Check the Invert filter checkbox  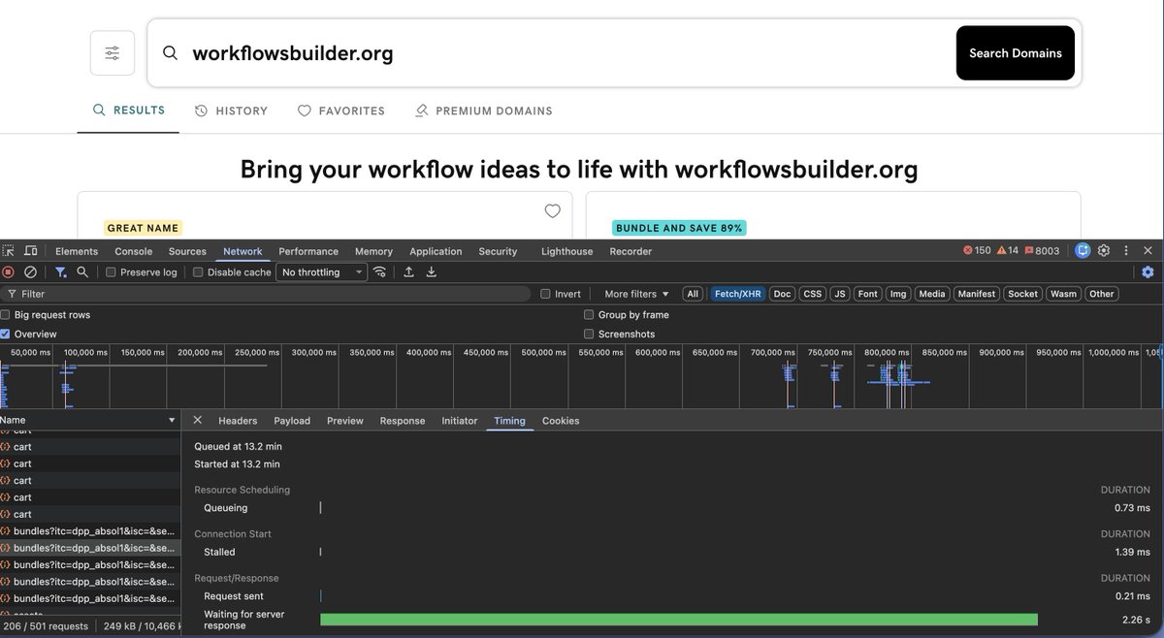pos(545,294)
